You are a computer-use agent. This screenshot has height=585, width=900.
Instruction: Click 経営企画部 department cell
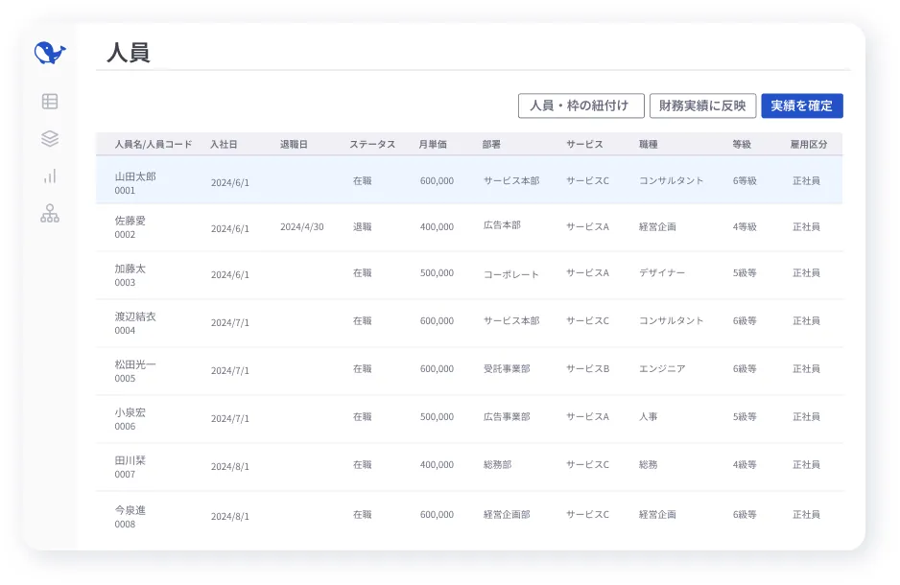tap(507, 514)
